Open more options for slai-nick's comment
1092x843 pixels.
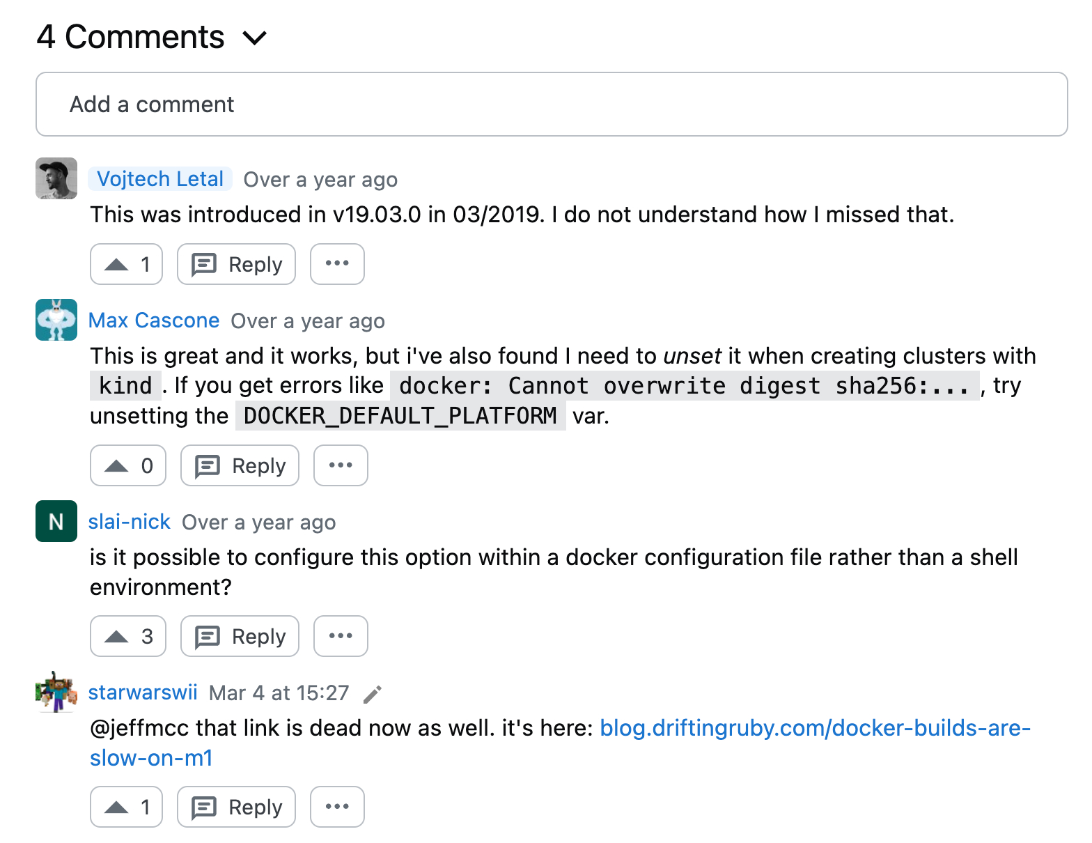click(x=341, y=636)
